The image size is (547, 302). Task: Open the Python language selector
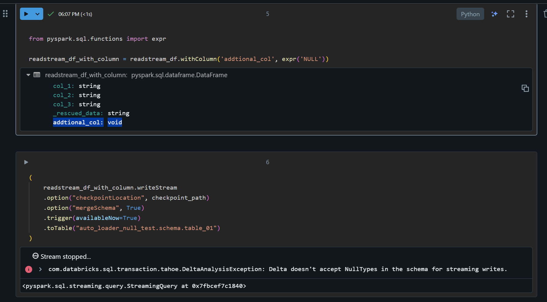[470, 14]
